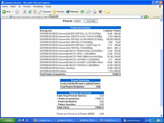Click the Internet Explorer title bar icon

[2, 3]
